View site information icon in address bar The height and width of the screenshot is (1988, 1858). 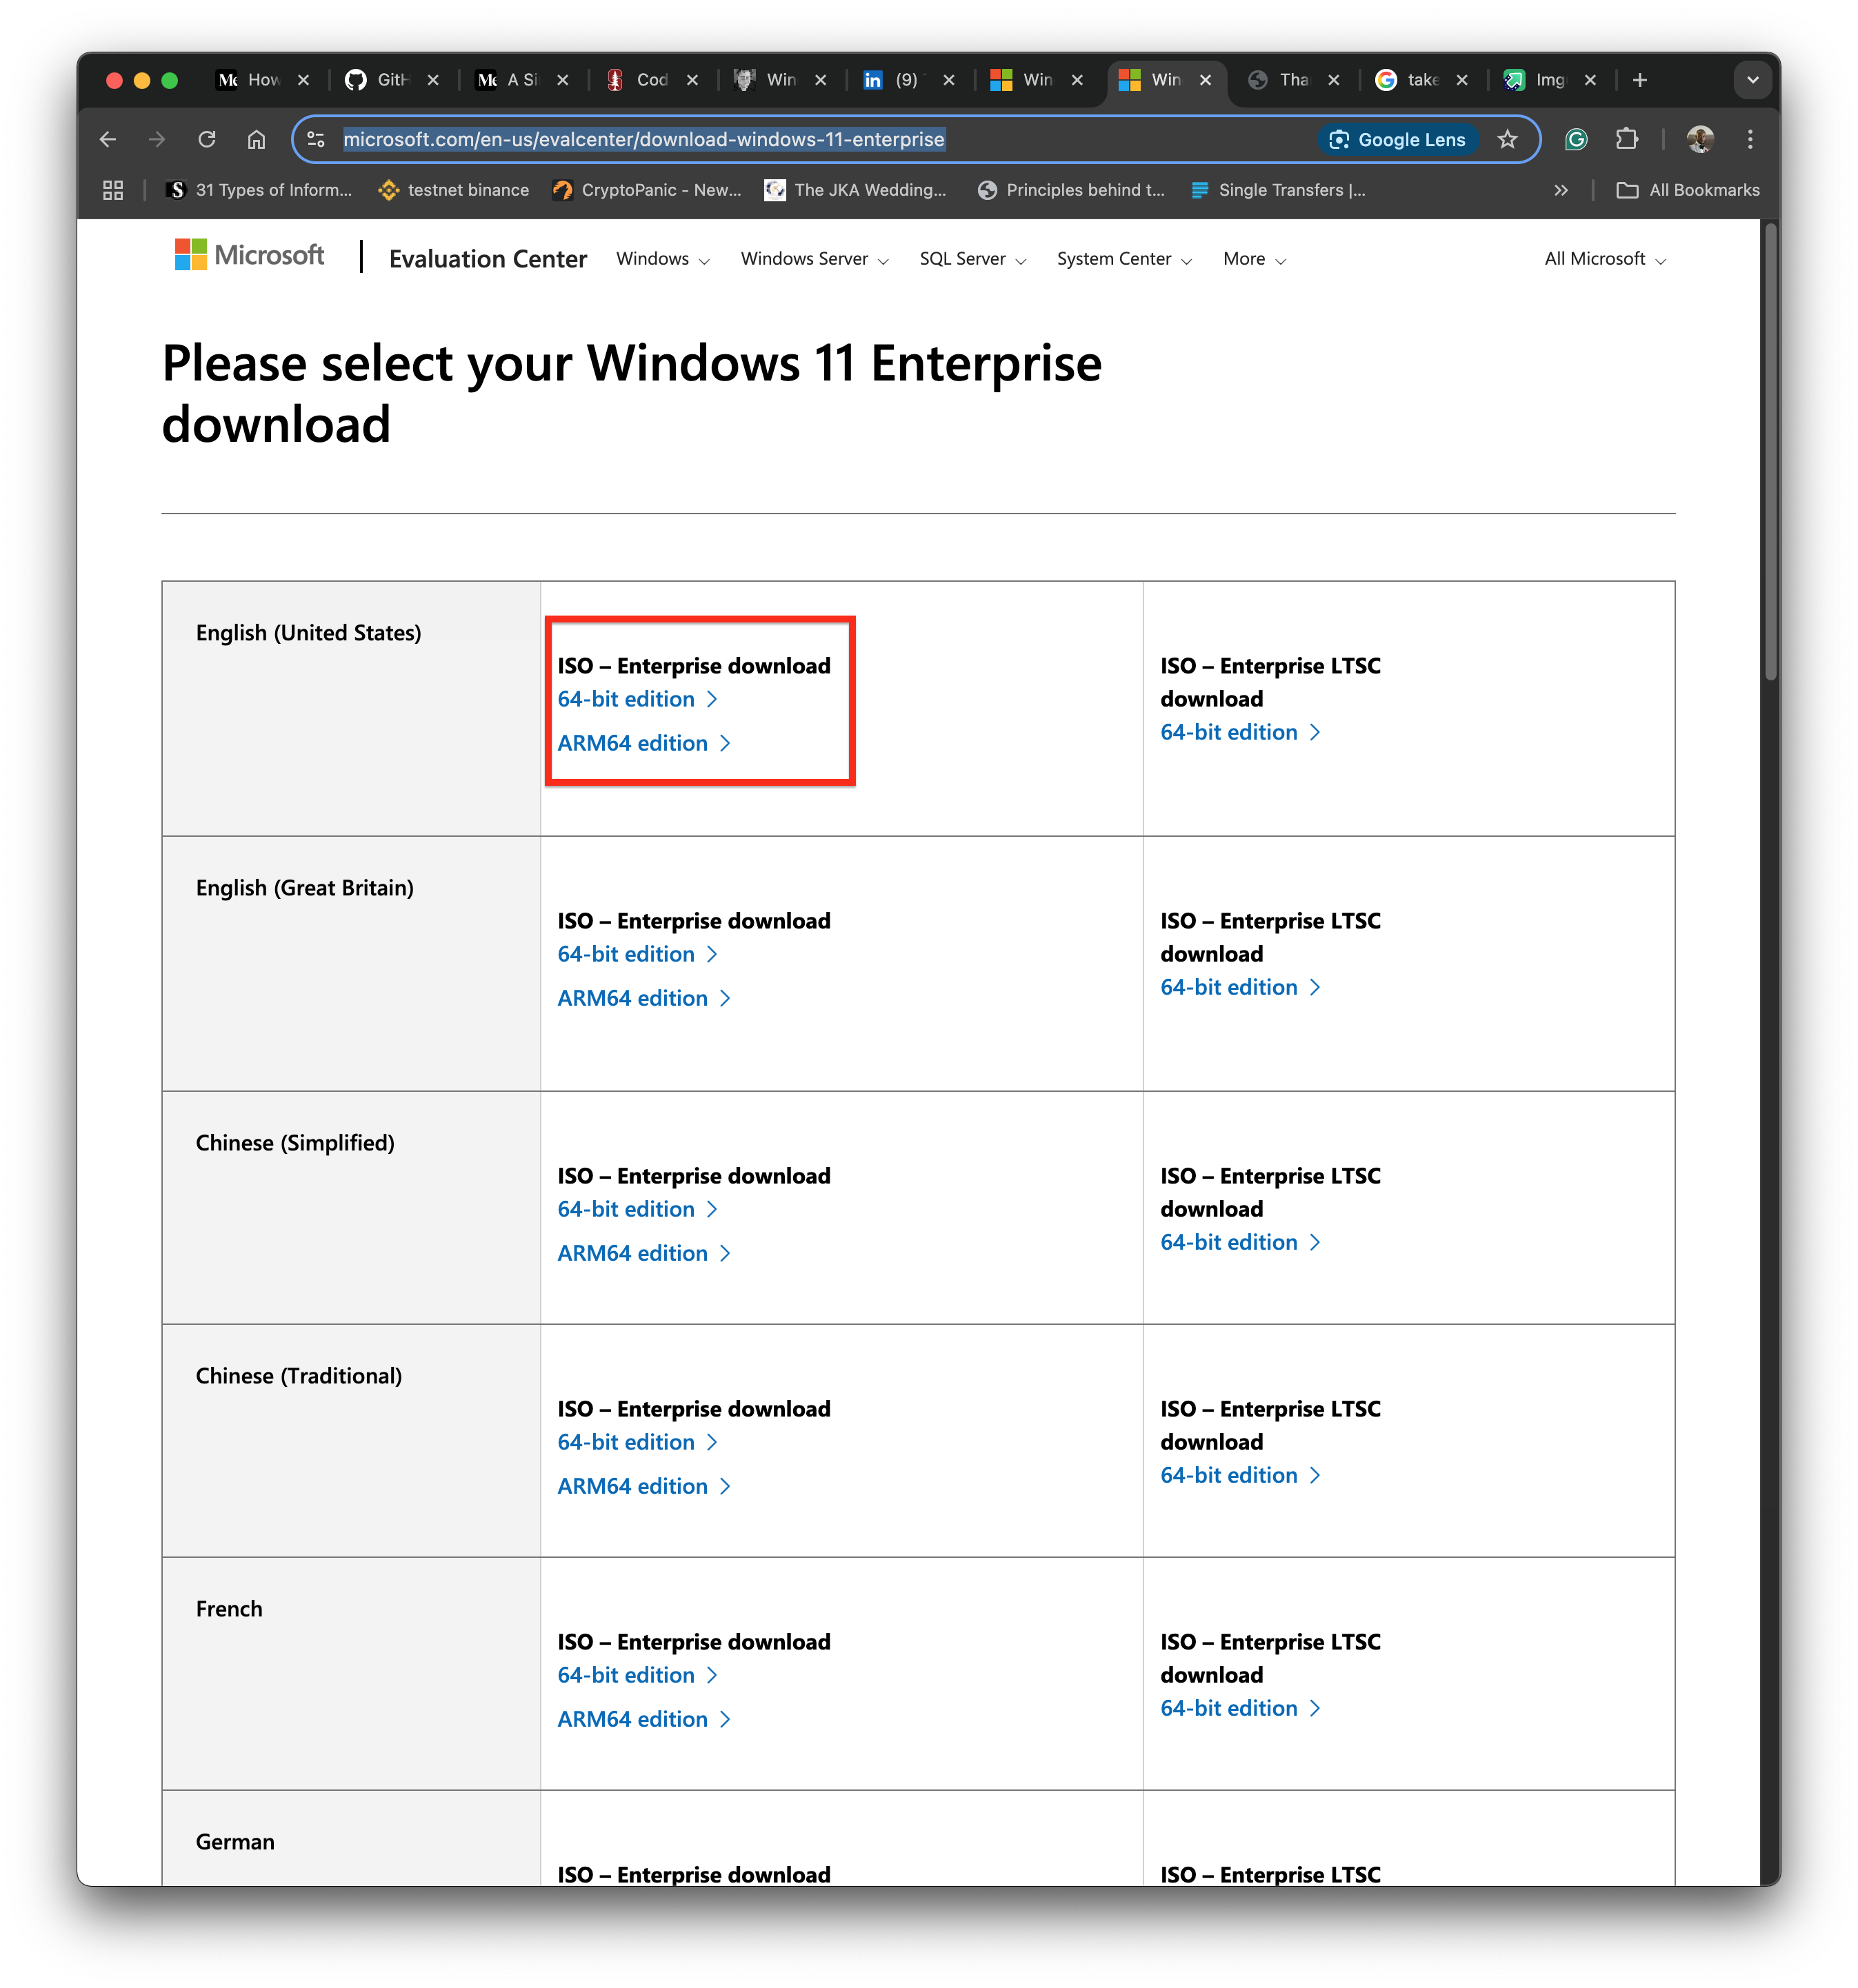[x=316, y=139]
